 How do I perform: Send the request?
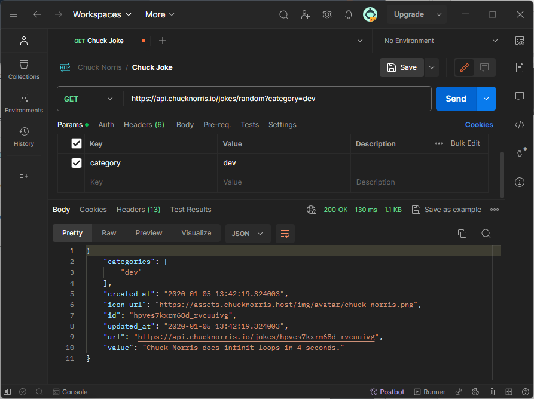click(x=456, y=99)
